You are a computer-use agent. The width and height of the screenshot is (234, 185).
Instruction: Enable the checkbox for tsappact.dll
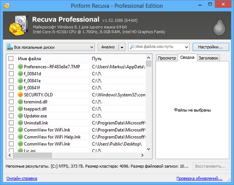pos(11,109)
